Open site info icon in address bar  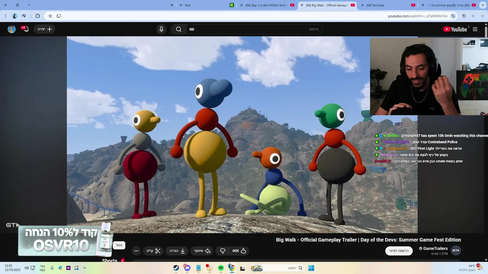coord(453,16)
